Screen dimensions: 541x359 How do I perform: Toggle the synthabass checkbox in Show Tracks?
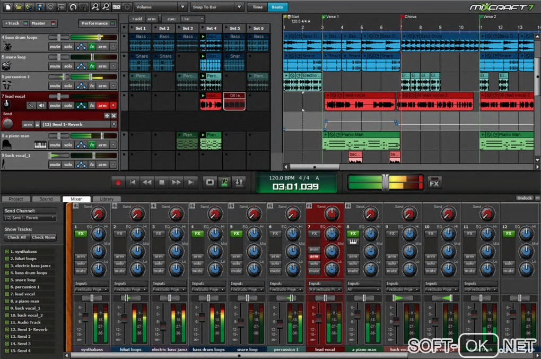[7, 251]
